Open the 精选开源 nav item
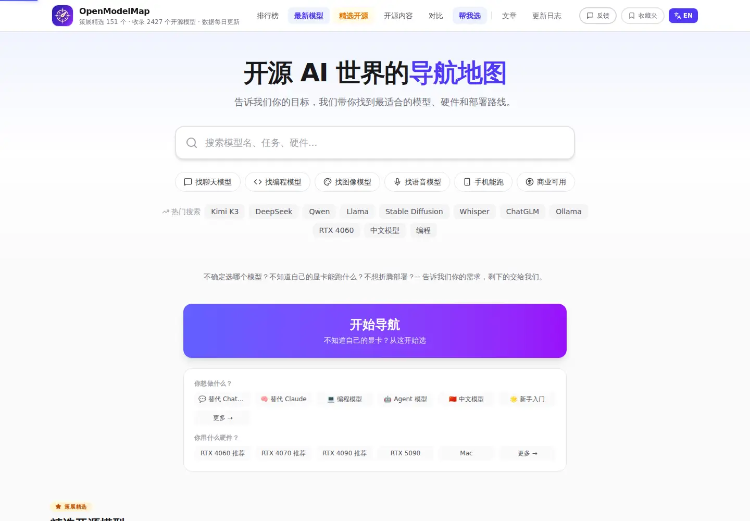 tap(354, 16)
